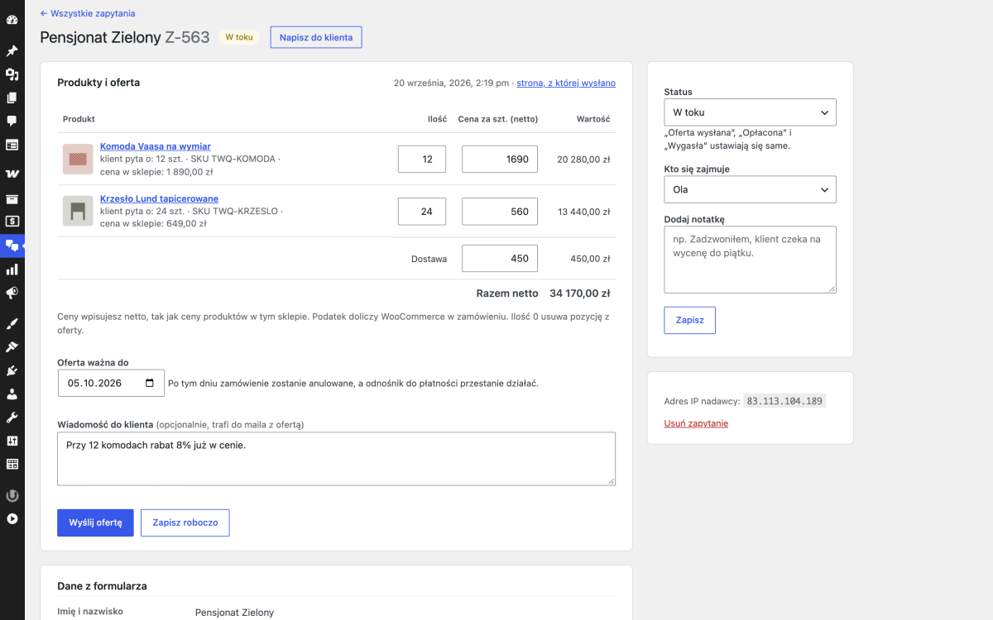Open Pages via the stacked pages icon

click(12, 98)
